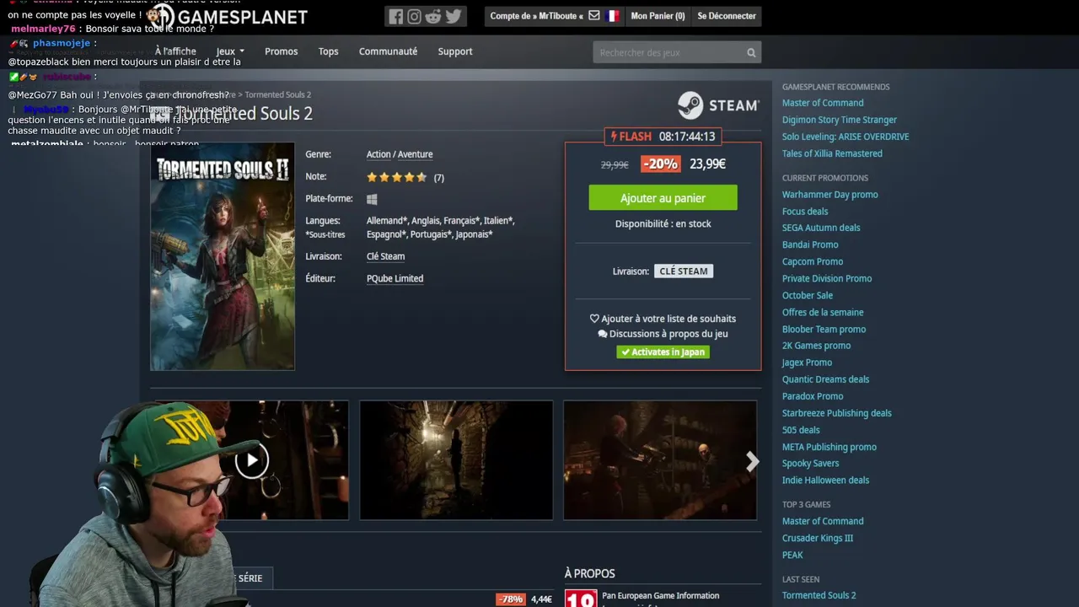Open Warhammer Day promo link
Screen dimensions: 1079x607
(830, 195)
